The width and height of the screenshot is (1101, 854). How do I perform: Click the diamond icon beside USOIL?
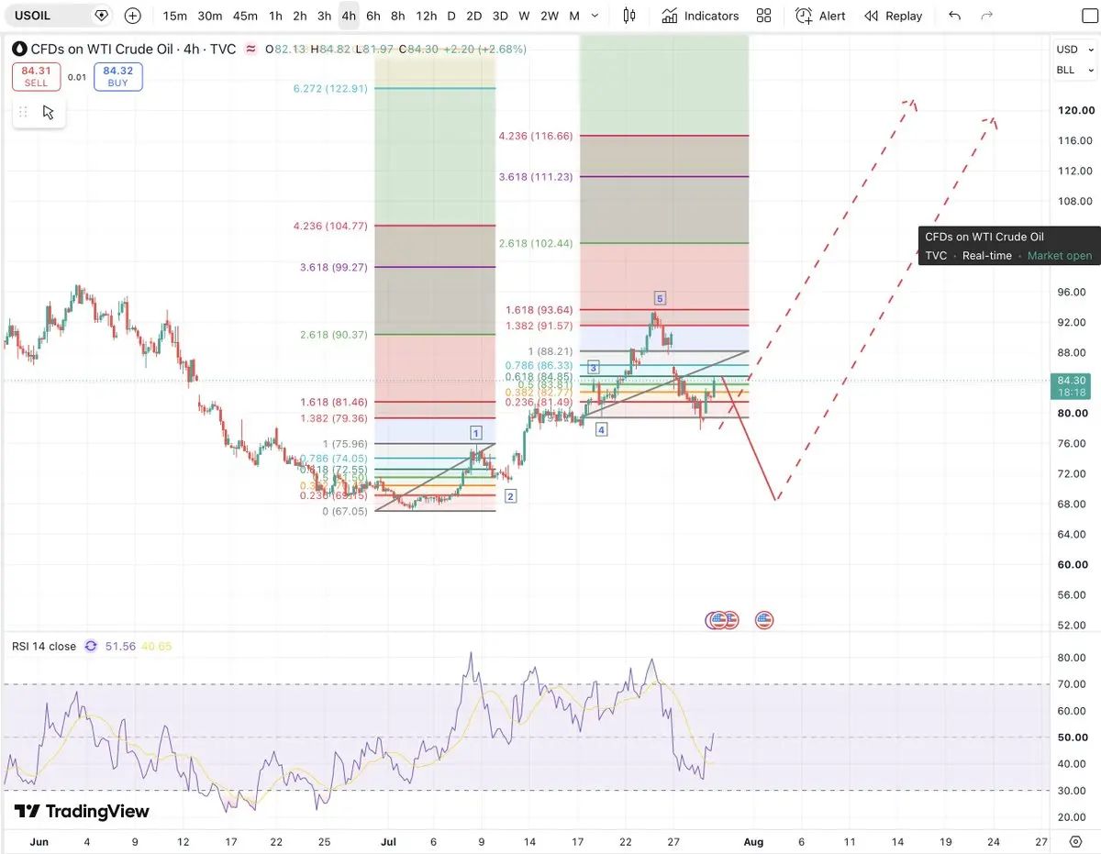101,16
